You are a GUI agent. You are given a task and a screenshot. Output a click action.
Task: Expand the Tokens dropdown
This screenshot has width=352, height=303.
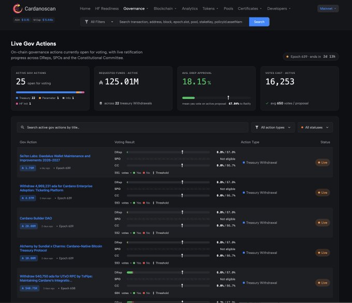coord(210,8)
